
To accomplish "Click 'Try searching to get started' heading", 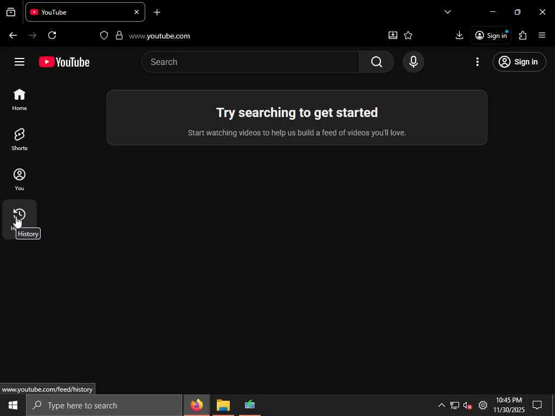I will point(297,113).
